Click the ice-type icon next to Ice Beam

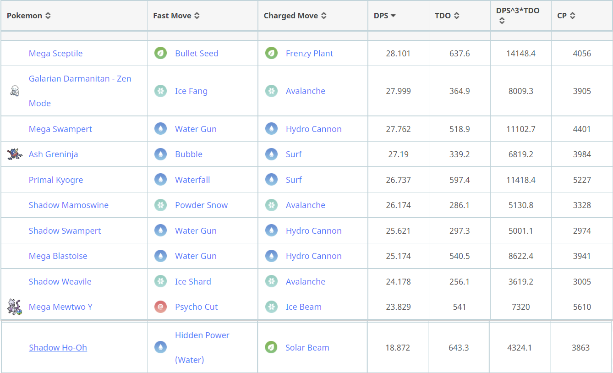[271, 307]
